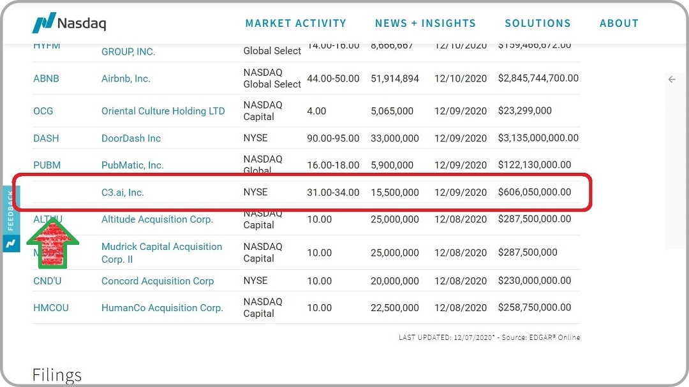Open the ABNB ticker link

pyautogui.click(x=46, y=78)
